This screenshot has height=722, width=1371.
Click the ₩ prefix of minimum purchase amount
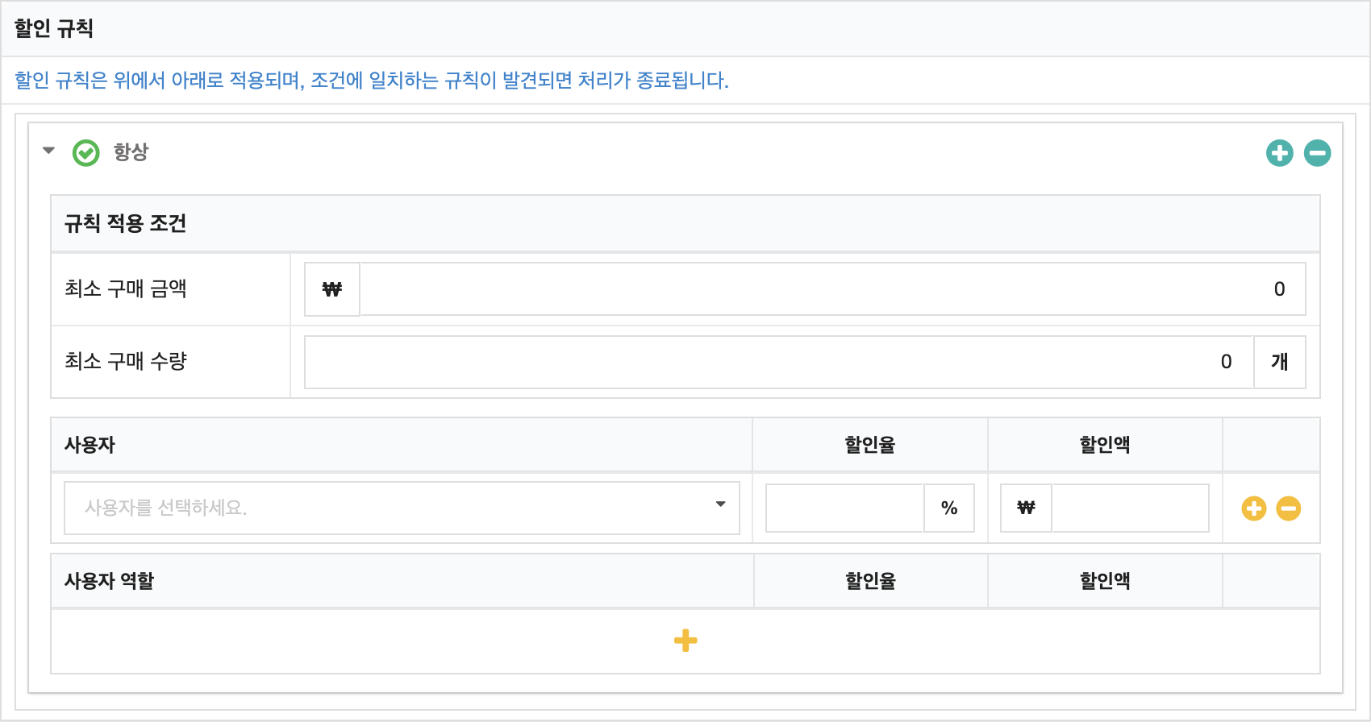(332, 289)
